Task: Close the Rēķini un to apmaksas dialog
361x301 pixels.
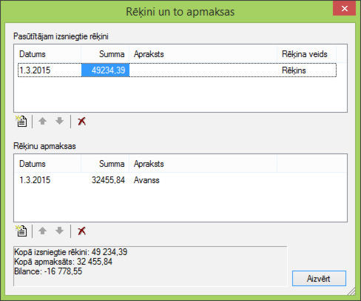Action: [x=345, y=9]
